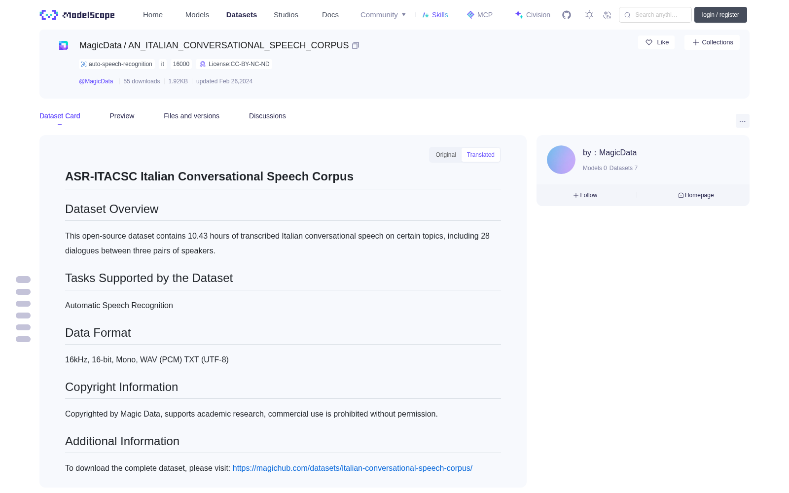The image size is (789, 493).
Task: Click the License:CC-BY-NC-ND tag
Action: 234,64
